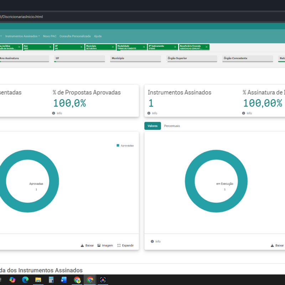Click the Aprovadas legend color swatch
The image size is (285, 285).
pos(118,145)
